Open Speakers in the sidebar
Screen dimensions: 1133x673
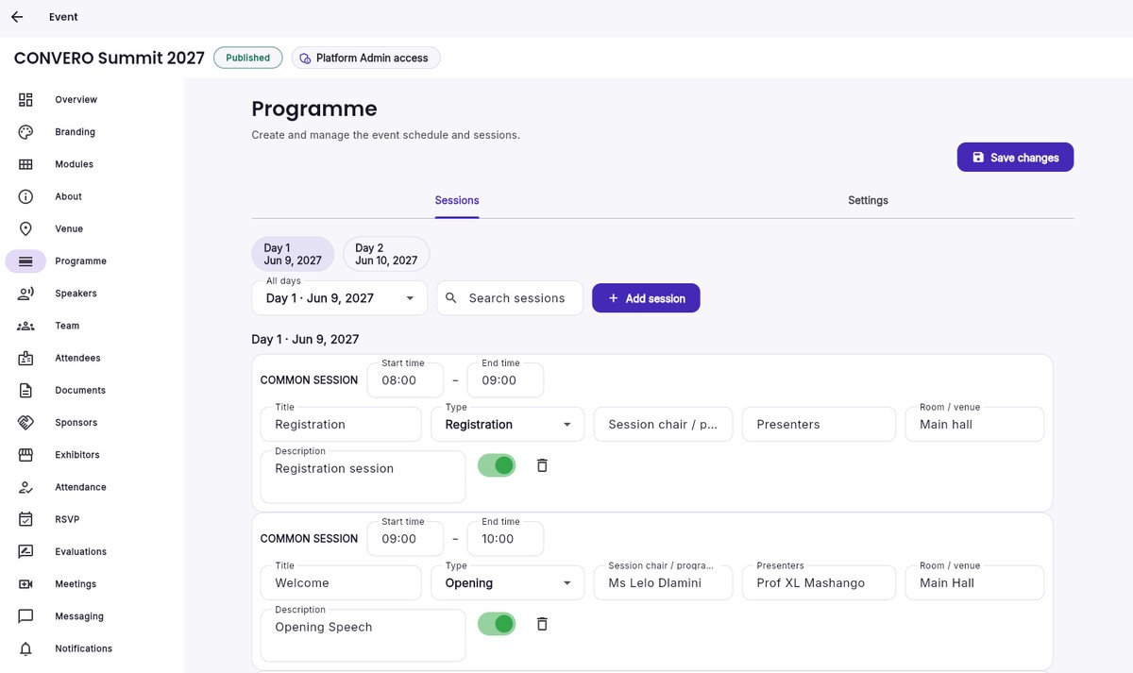tap(76, 294)
